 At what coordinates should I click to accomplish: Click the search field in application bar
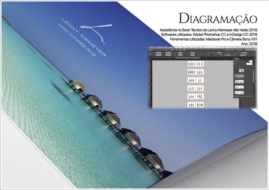pyautogui.click(x=250, y=50)
